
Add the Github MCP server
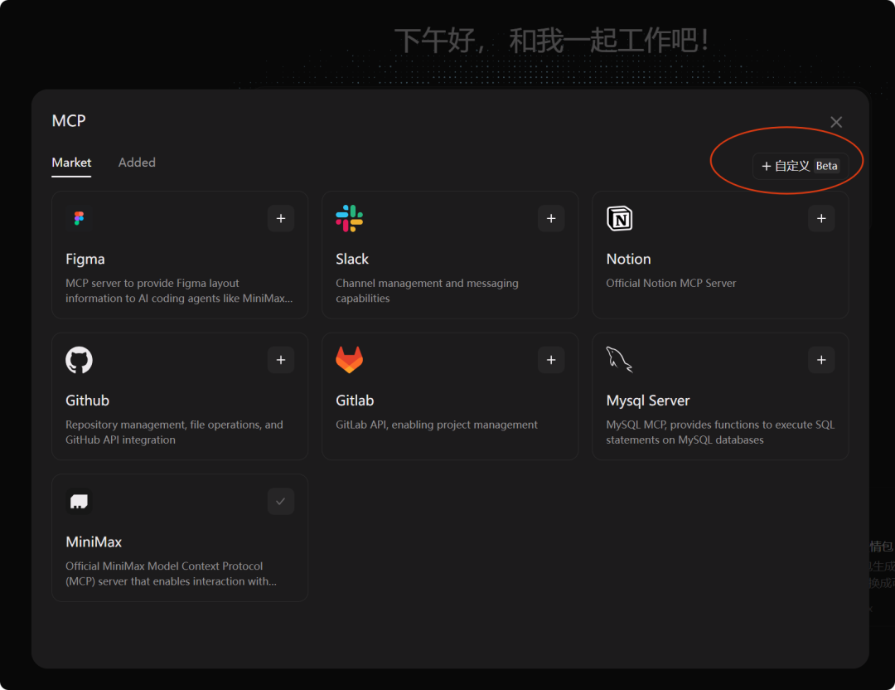[281, 360]
